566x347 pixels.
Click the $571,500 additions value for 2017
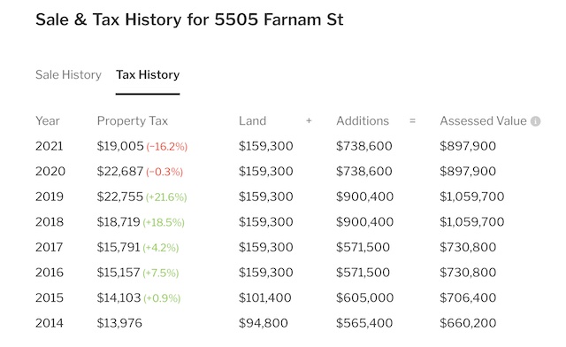pos(363,247)
